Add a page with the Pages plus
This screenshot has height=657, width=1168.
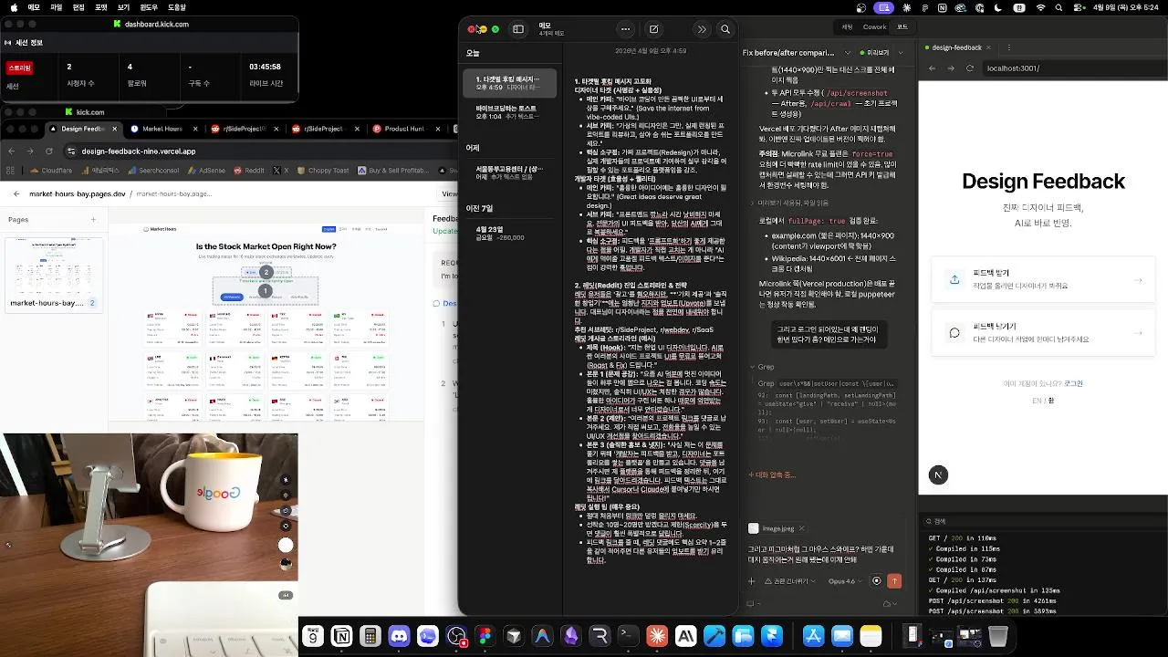click(x=93, y=219)
